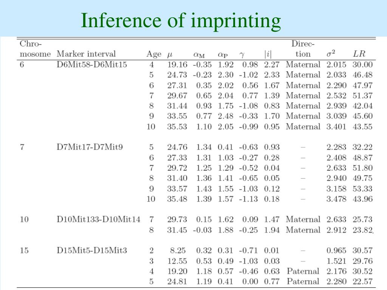Click chromosome number 15
The width and height of the screenshot is (387, 290).
tap(24, 250)
